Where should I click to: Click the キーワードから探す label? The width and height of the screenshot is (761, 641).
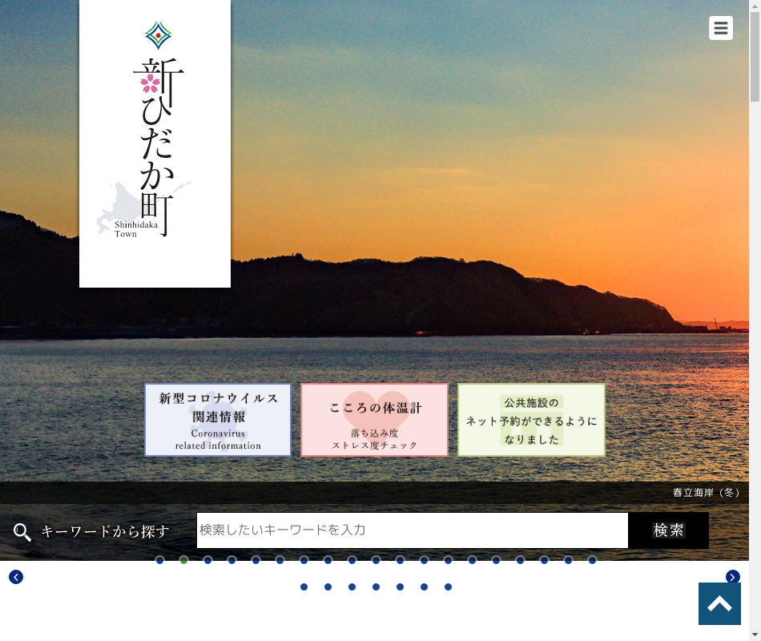(x=105, y=531)
